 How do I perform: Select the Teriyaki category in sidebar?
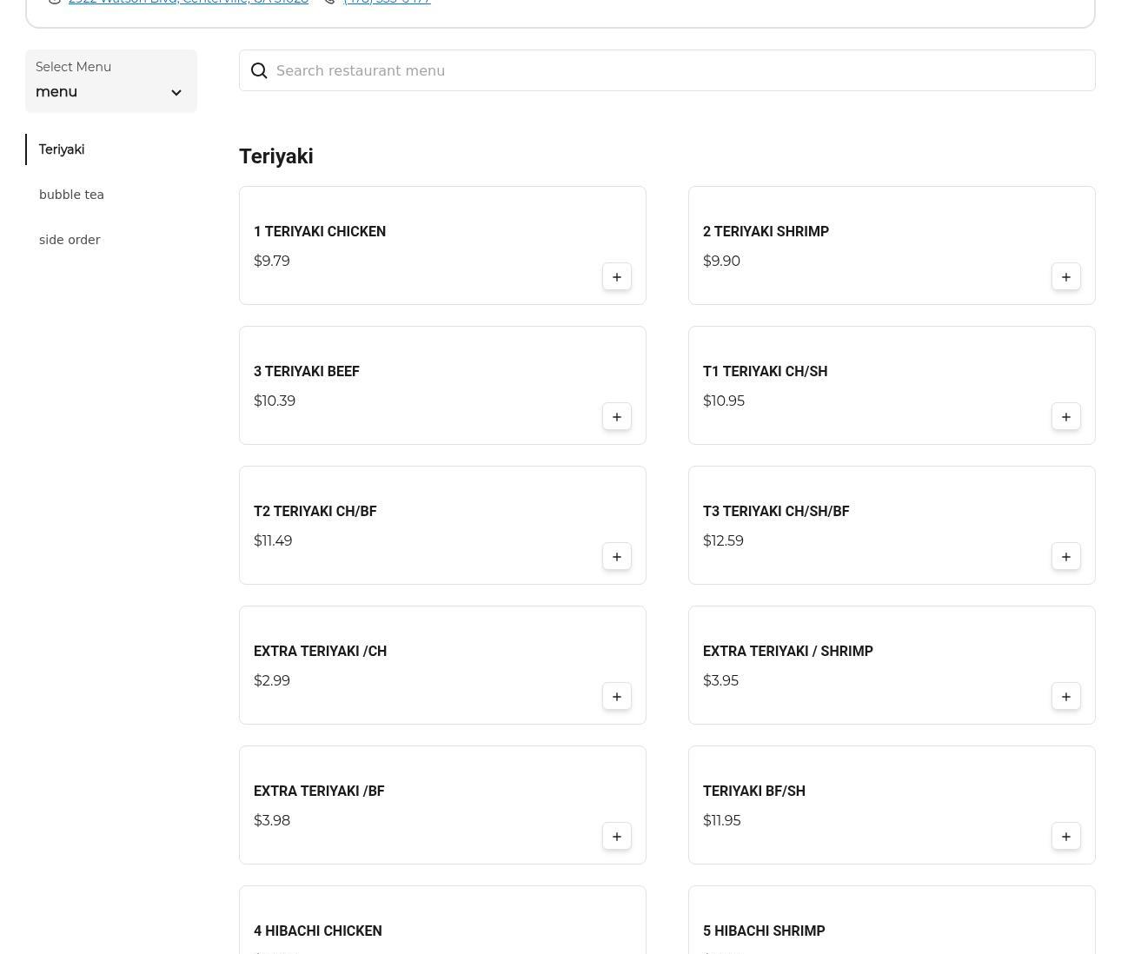[x=62, y=149]
